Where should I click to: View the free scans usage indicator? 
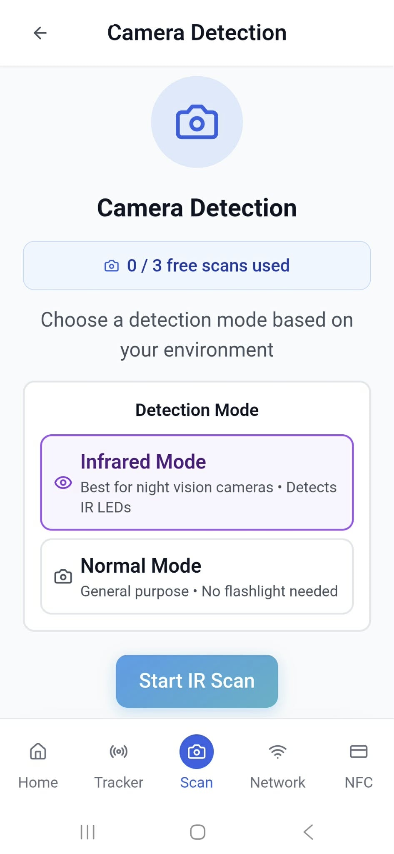point(196,265)
